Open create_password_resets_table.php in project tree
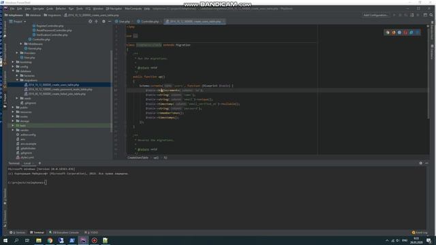Viewport: 436px width, 245px height. tap(58, 89)
